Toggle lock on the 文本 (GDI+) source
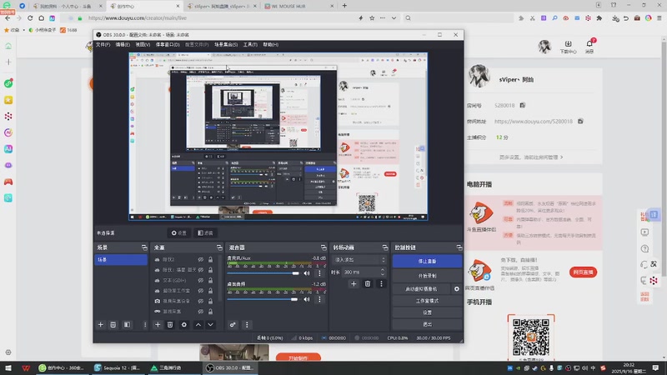 (x=210, y=280)
